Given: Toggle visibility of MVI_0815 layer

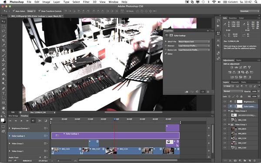Looking at the screenshot, I should click(x=225, y=129).
